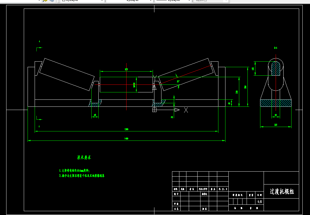Select the scale value "1:5"
This screenshot has width=310, height=215.
click(260, 202)
